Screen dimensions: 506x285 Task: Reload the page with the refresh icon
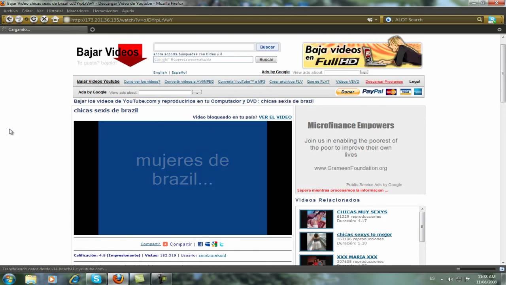tap(34, 19)
